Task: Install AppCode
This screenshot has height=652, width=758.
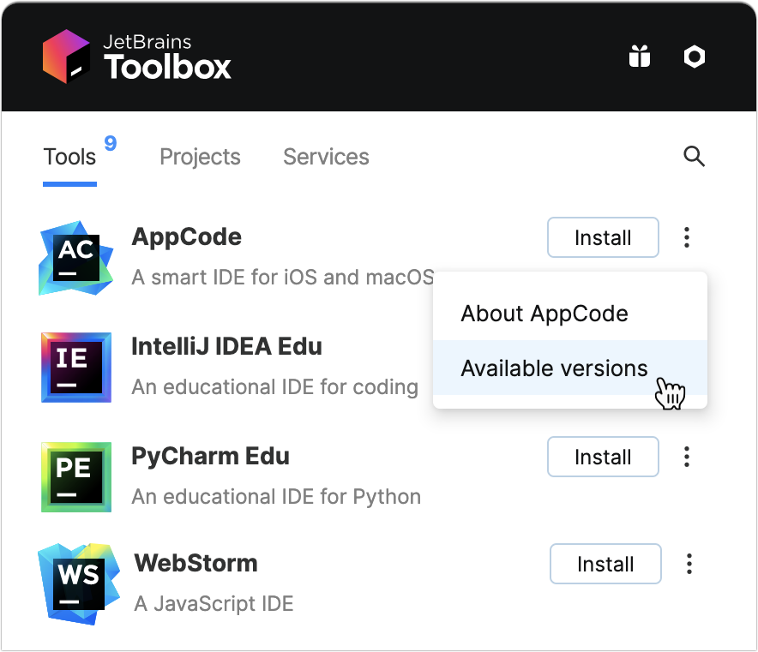Action: click(x=603, y=237)
